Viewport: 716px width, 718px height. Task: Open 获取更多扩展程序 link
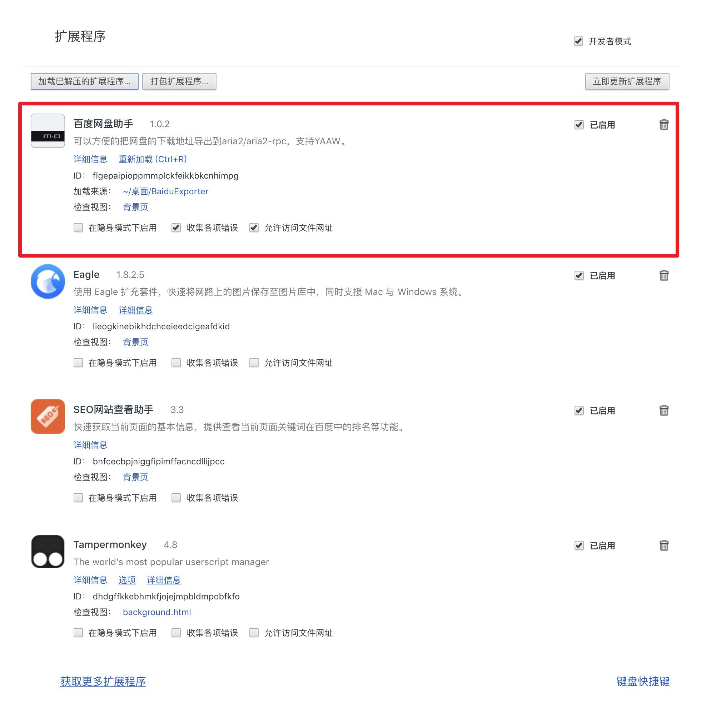(x=103, y=681)
